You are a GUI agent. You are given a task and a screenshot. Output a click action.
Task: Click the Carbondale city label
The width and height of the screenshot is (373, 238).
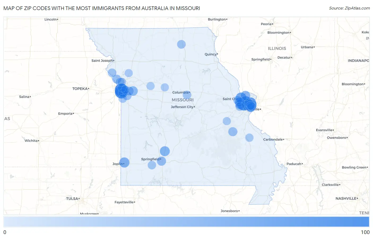tap(273, 140)
